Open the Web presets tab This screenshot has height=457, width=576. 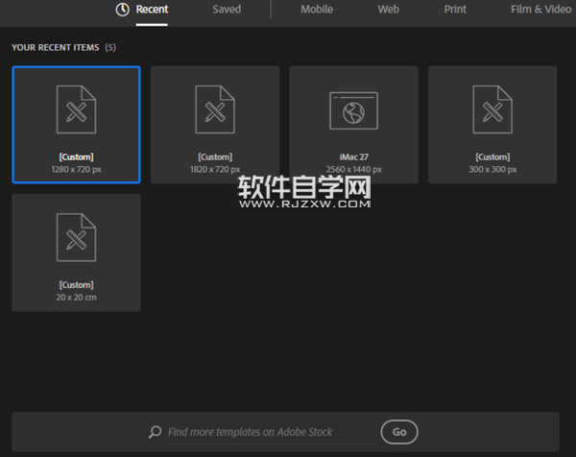tap(388, 10)
